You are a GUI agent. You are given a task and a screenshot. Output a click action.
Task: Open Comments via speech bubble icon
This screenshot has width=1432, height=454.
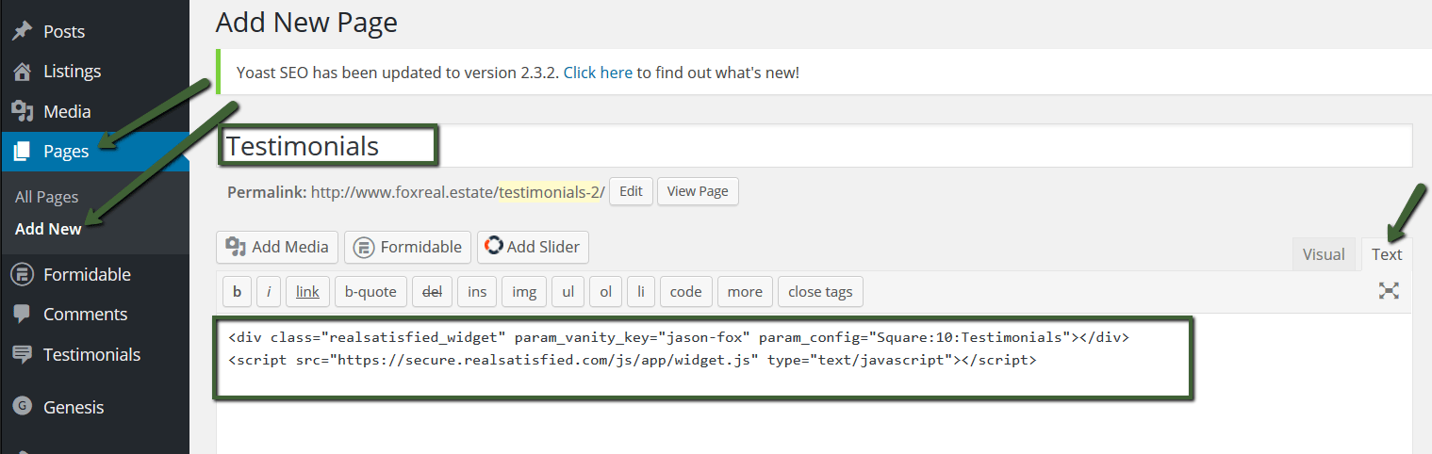(22, 315)
